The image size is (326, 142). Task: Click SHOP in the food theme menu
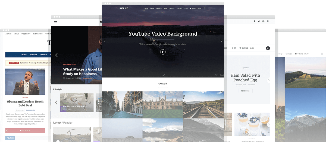click(x=234, y=48)
